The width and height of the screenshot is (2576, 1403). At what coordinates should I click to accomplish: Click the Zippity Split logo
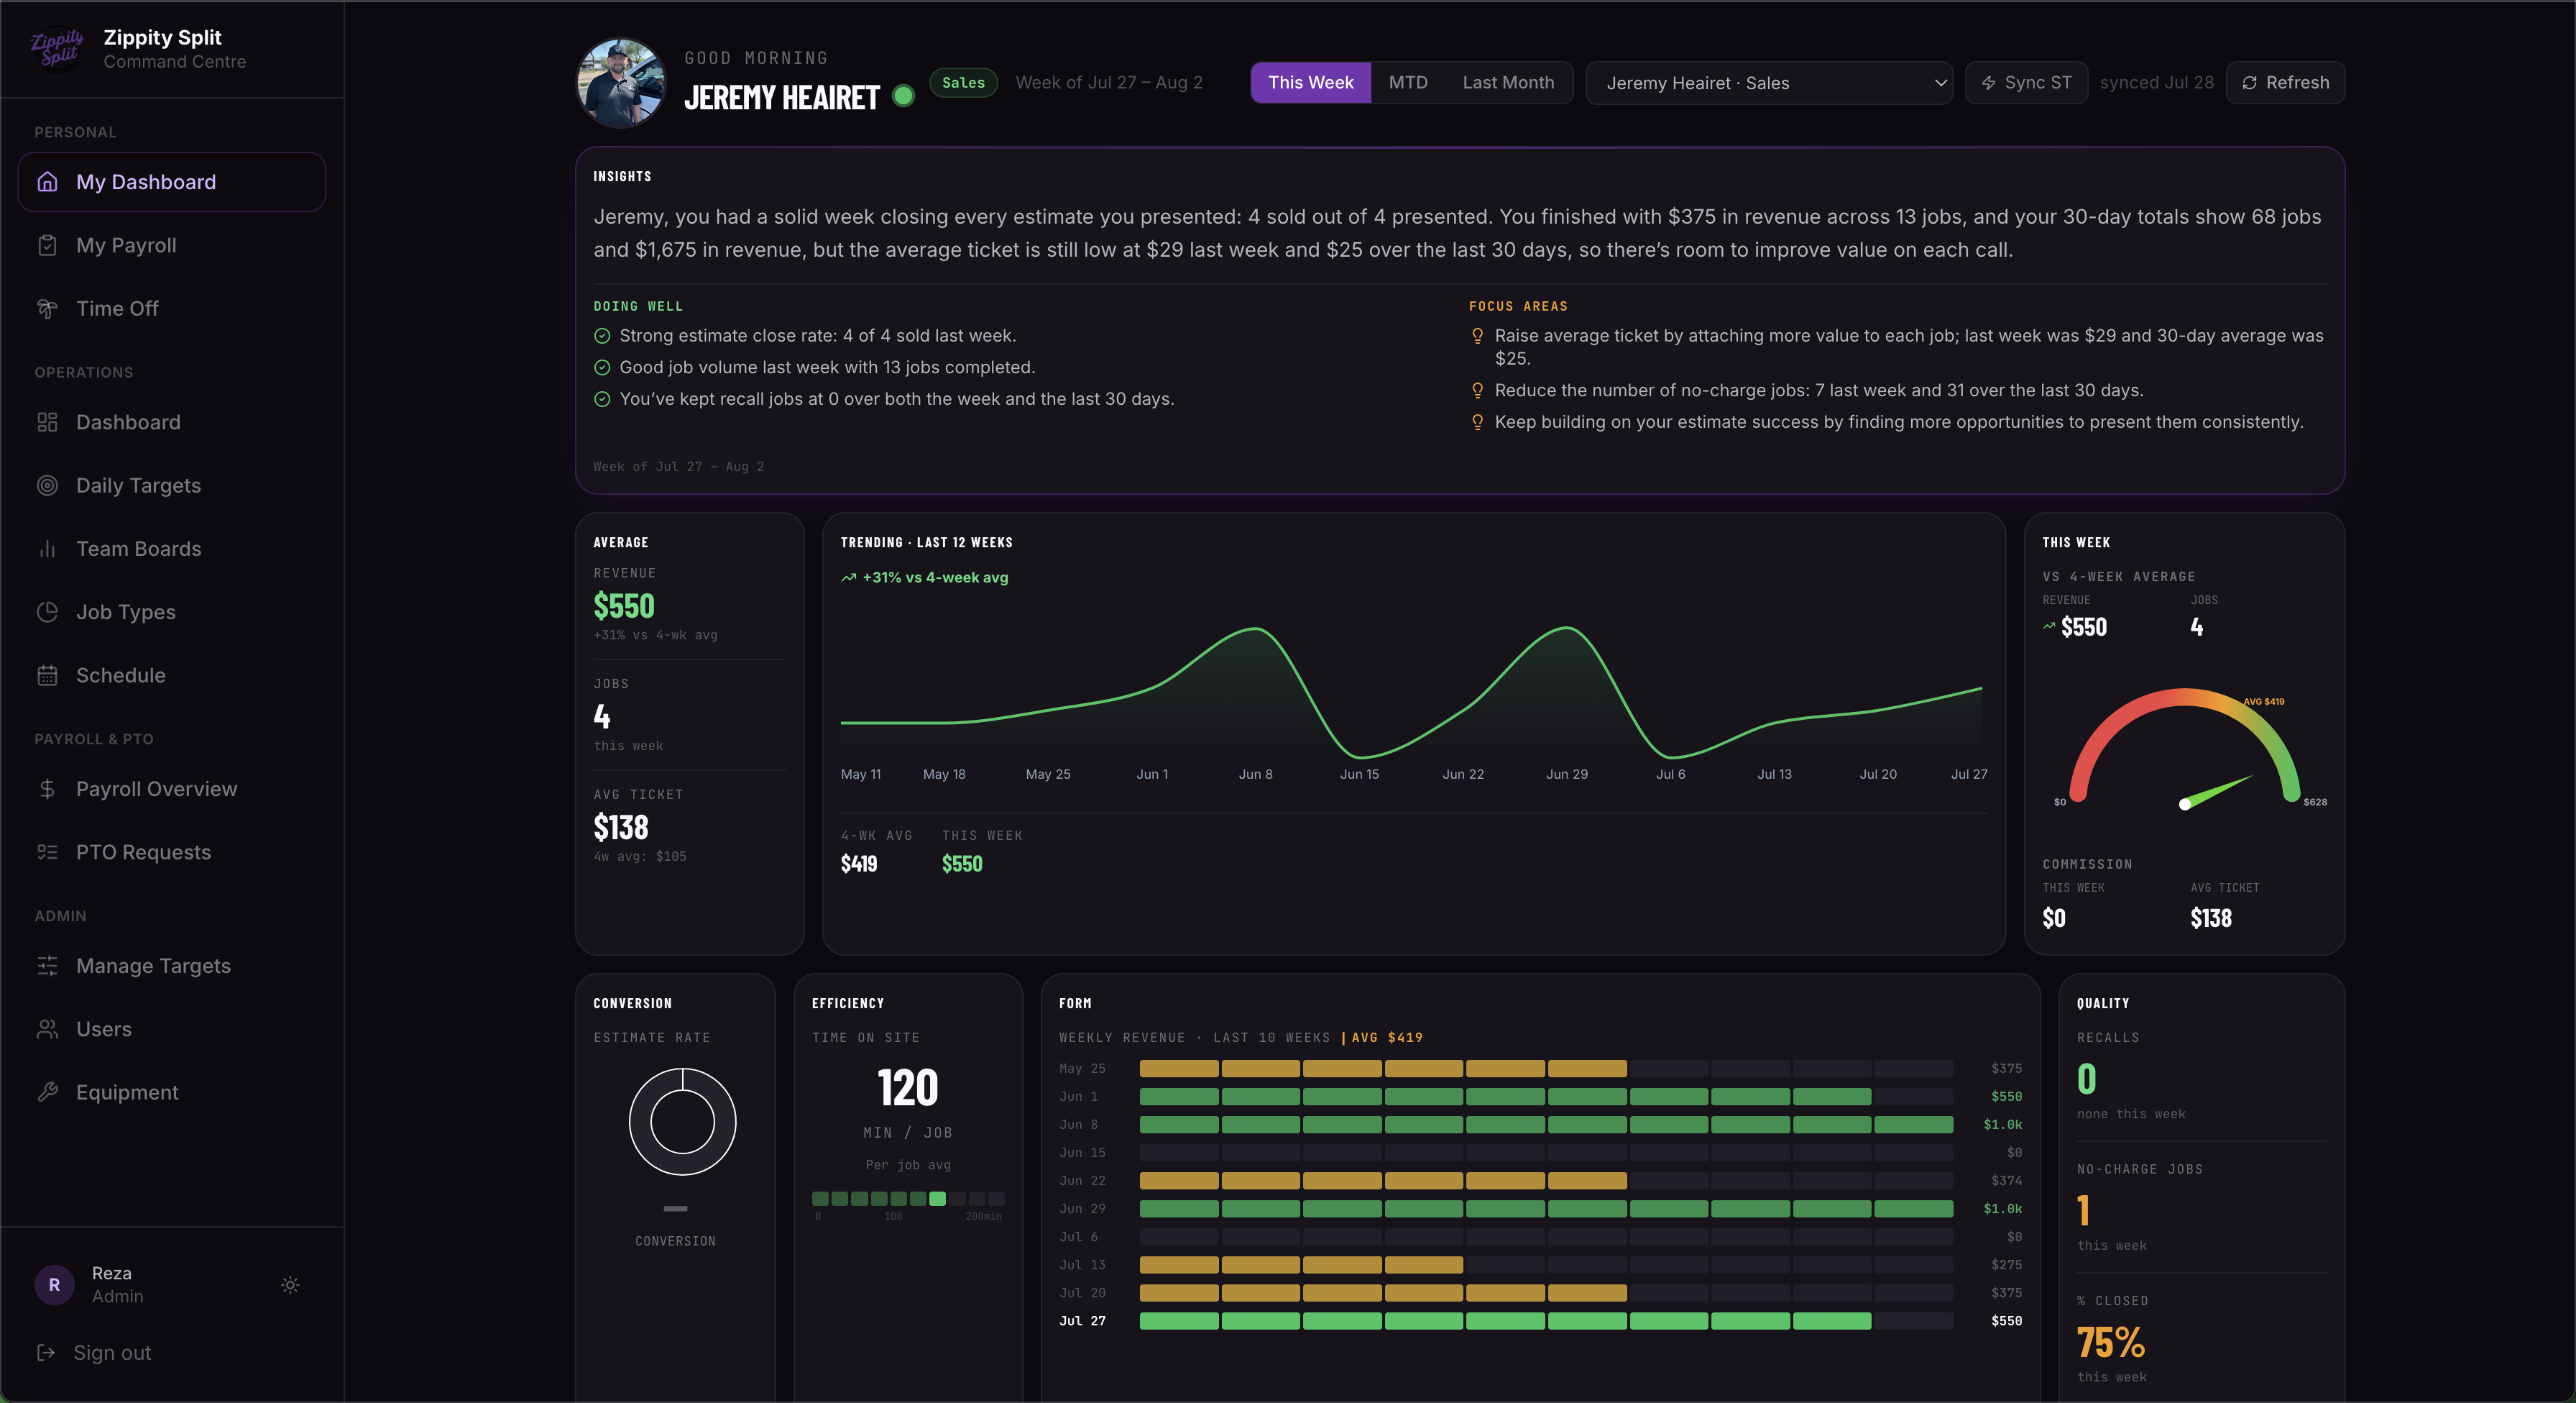click(57, 48)
